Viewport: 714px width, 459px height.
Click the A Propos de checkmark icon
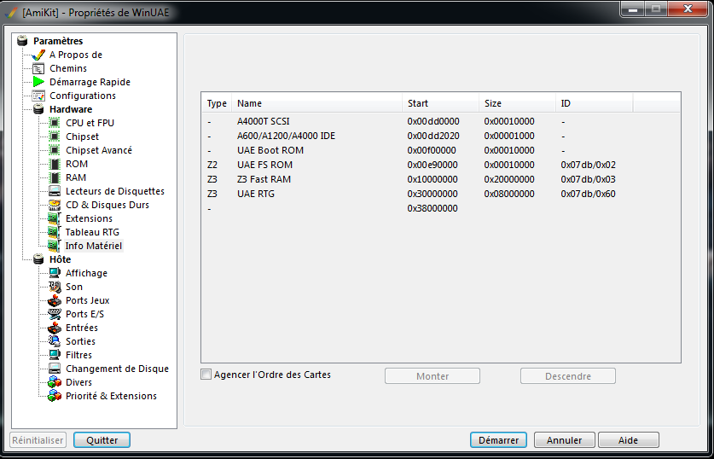38,55
